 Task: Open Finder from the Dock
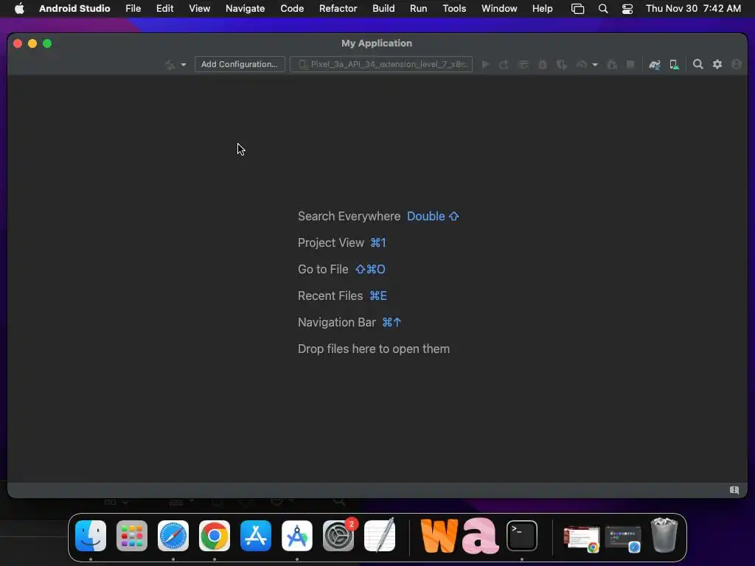(x=91, y=536)
